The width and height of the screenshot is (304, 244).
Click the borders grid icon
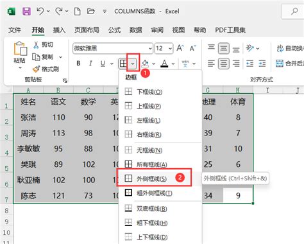(123, 64)
